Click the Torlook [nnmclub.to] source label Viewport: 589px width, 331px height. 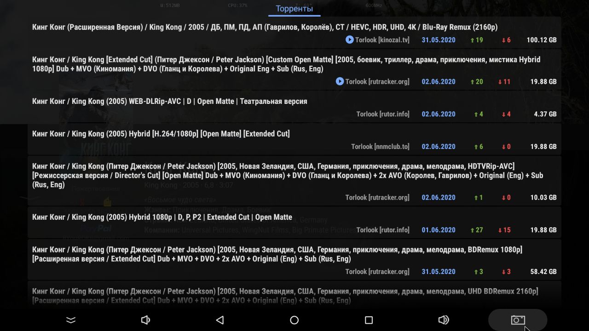pyautogui.click(x=380, y=147)
